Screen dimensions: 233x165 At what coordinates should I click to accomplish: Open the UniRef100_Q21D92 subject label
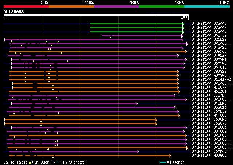(209, 40)
